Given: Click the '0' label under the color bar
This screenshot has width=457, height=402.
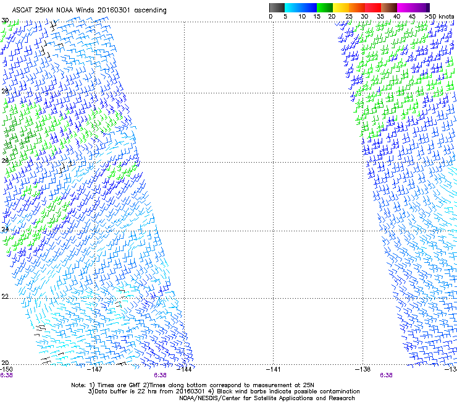Looking at the screenshot, I should 270,17.
